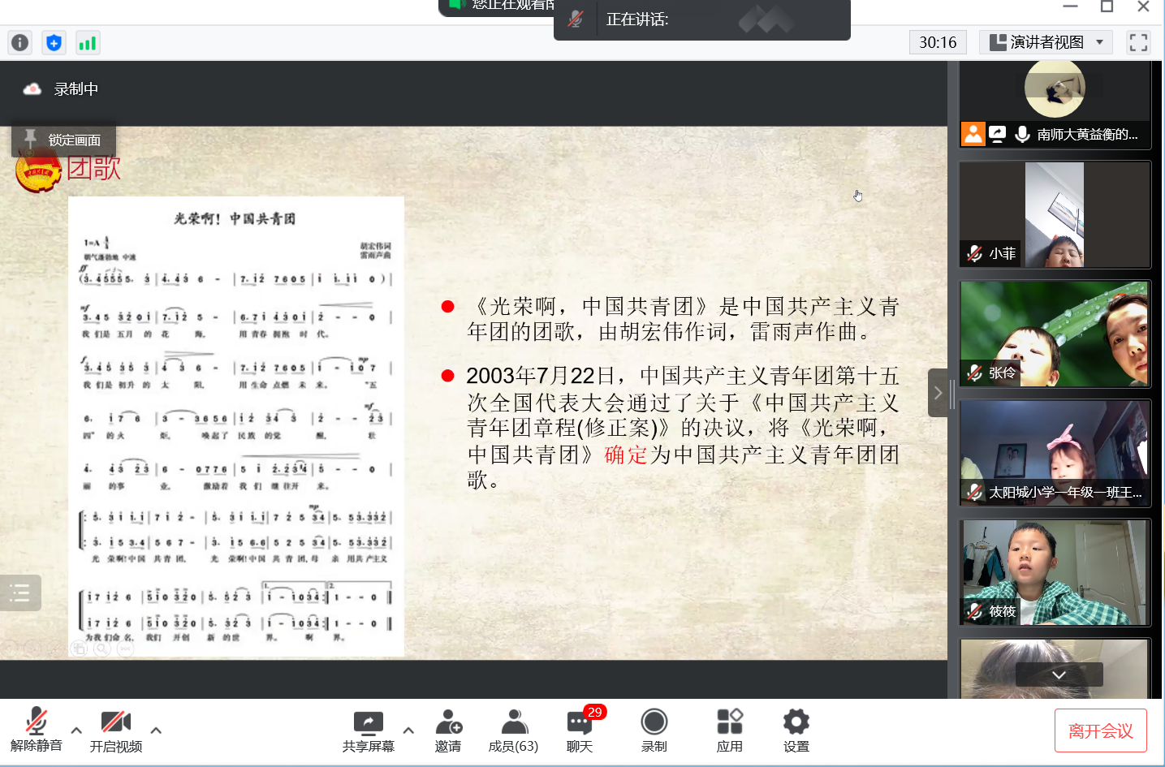
Task: Open the 聊天 chat panel
Action: (580, 730)
